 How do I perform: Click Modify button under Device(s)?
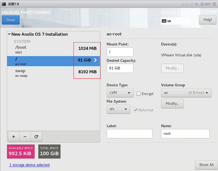tap(172, 68)
